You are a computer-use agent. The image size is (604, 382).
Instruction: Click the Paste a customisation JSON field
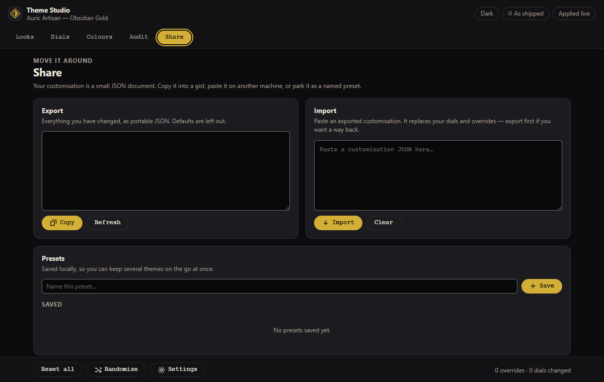pos(438,175)
